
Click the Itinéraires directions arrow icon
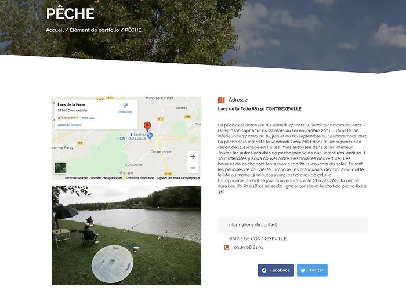125,106
